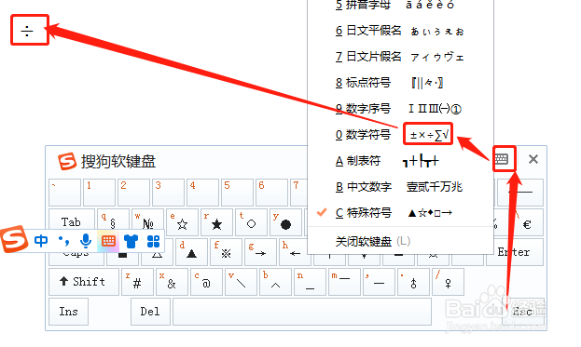Click the x key with & symbol

click(172, 282)
